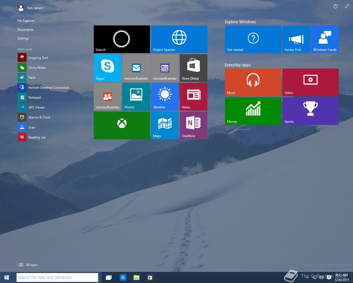Click the Everyday apps group header
The height and width of the screenshot is (283, 353).
pyautogui.click(x=238, y=65)
